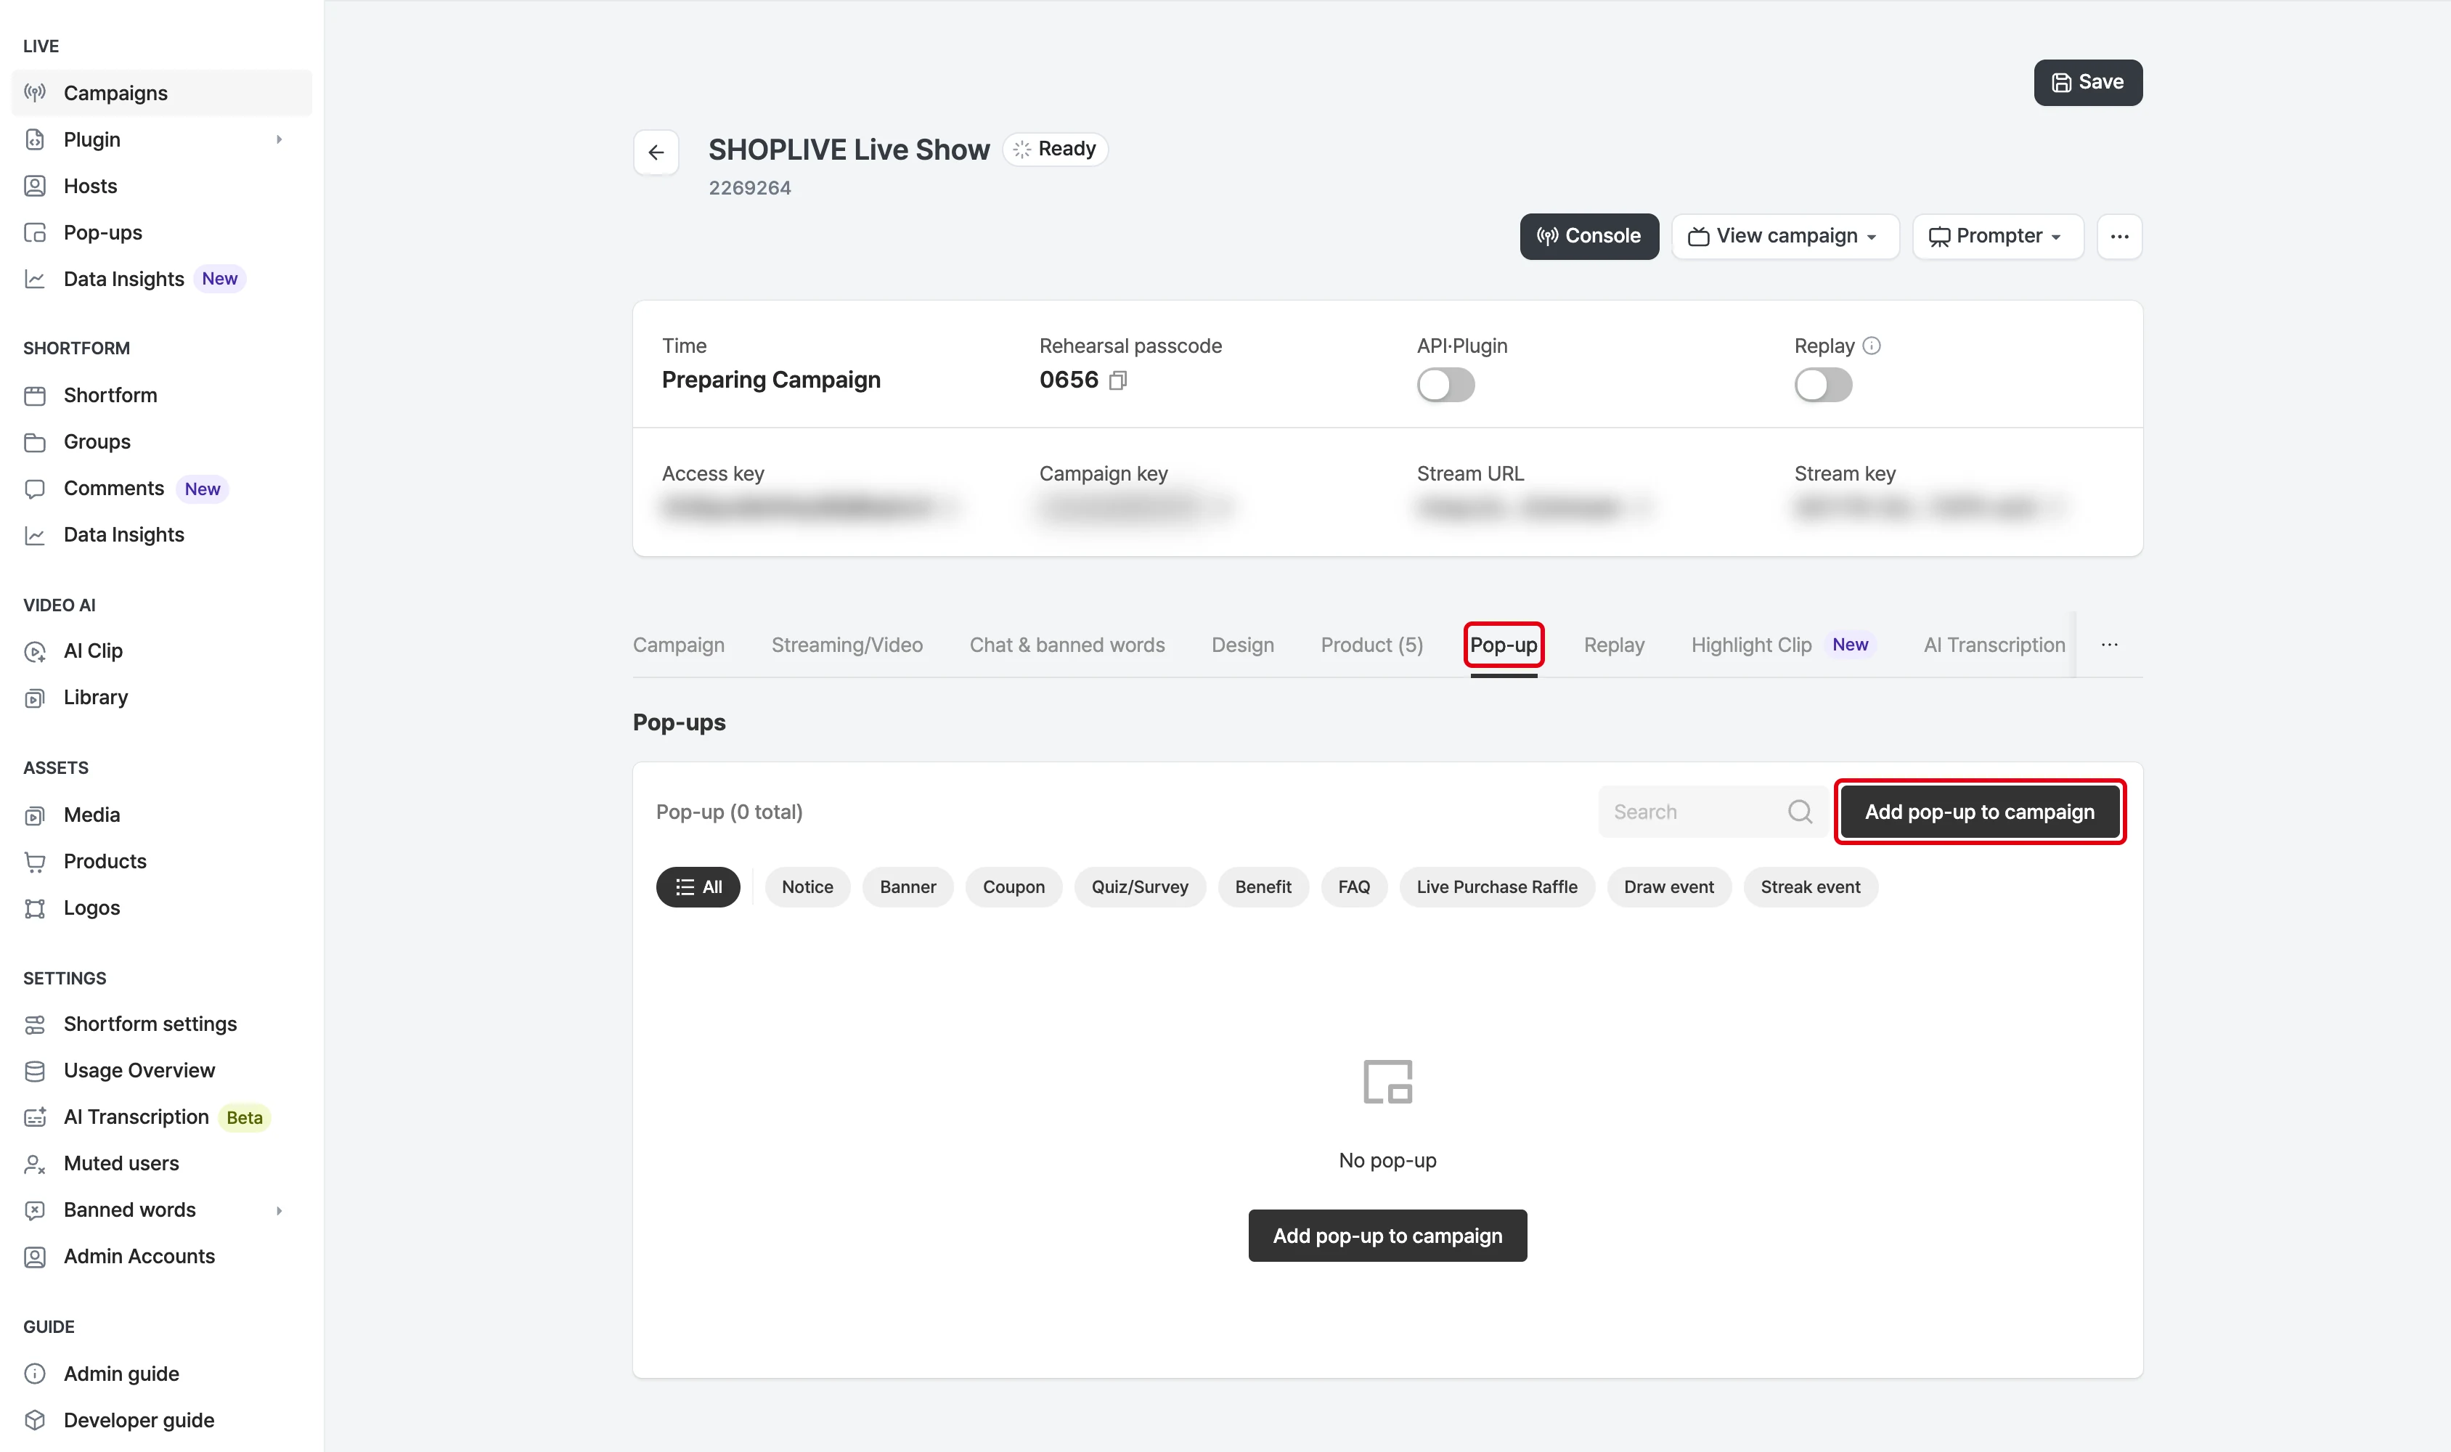Open the Prompter dropdown

click(1997, 237)
